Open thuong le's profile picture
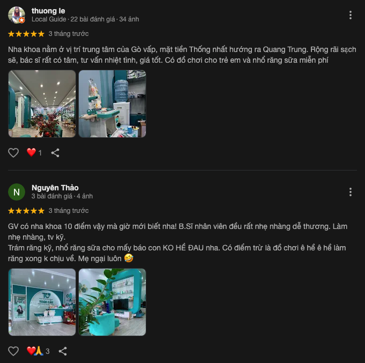Image resolution: width=365 pixels, height=363 pixels. (x=17, y=15)
